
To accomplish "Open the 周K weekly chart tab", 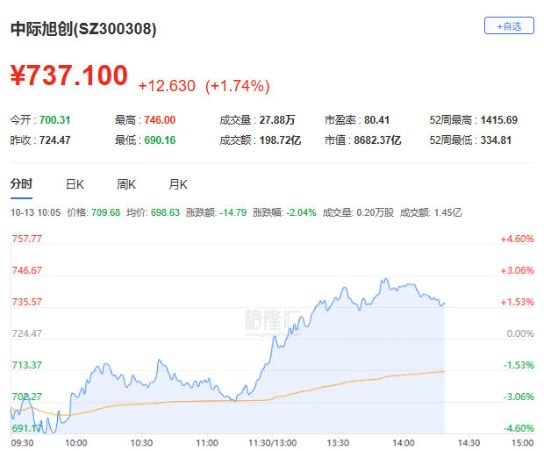I will [x=126, y=184].
